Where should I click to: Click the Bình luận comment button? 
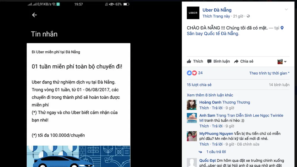point(218,61)
